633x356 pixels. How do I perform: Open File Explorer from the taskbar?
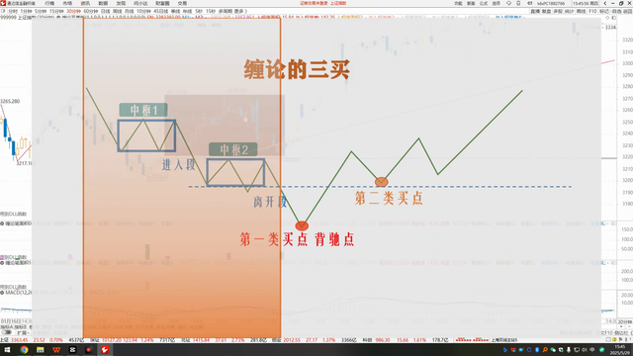(x=40, y=349)
